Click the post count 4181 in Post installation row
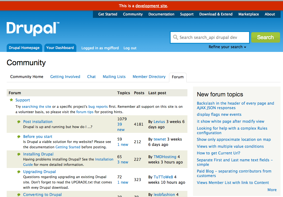283x197 pixels. pos(139,124)
